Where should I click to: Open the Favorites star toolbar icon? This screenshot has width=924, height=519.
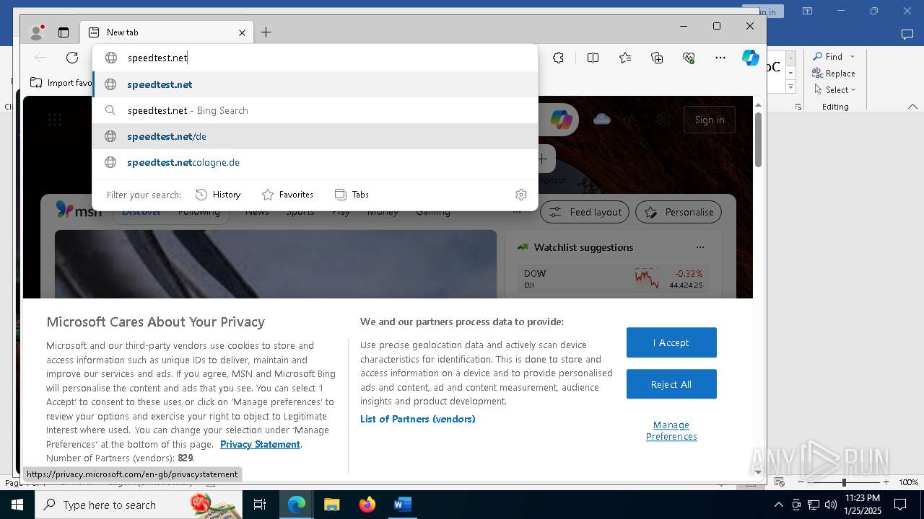point(625,58)
